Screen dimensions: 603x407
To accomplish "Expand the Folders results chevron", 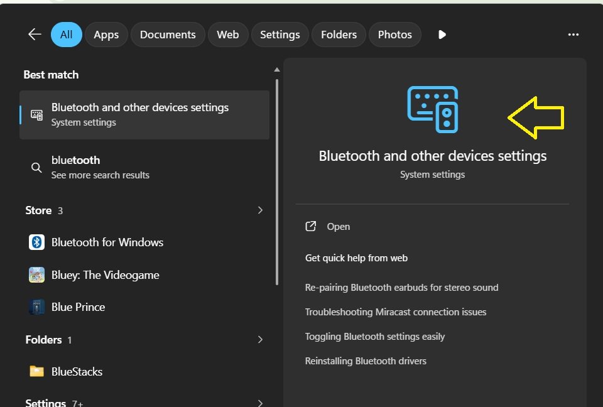I will (260, 339).
